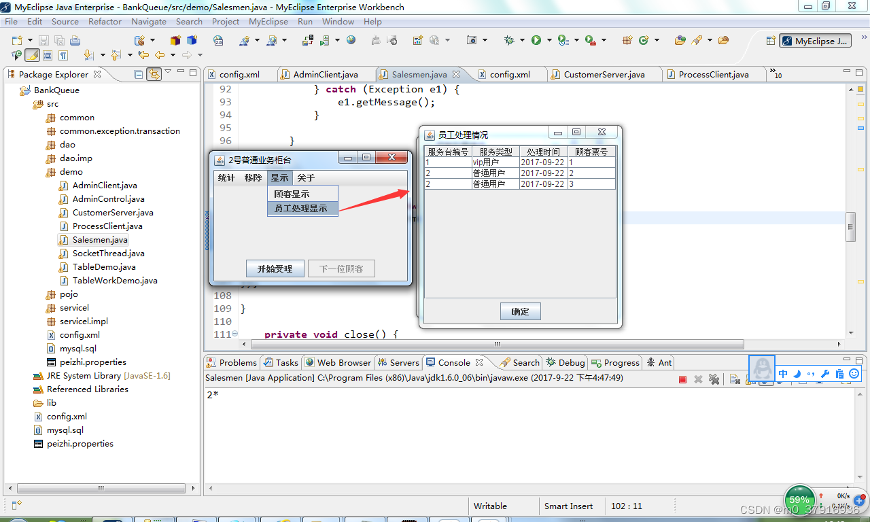This screenshot has width=870, height=522.
Task: Click the editor vertical scrollbar thumb
Action: [851, 227]
